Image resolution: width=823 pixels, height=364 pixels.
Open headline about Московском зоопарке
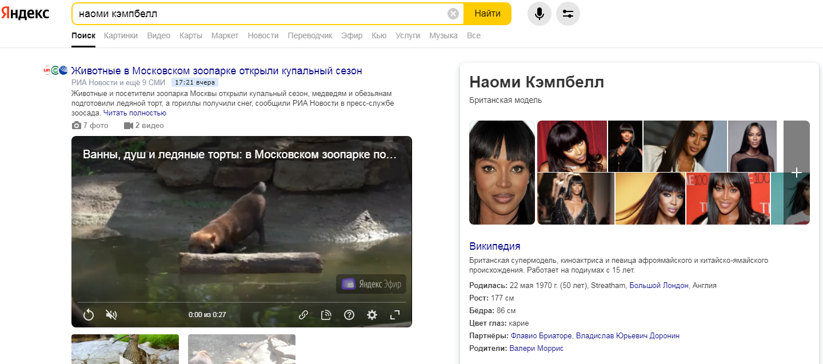(x=217, y=71)
